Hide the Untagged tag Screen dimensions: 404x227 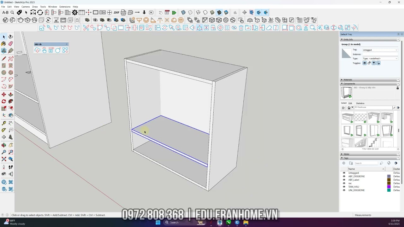[x=344, y=173]
